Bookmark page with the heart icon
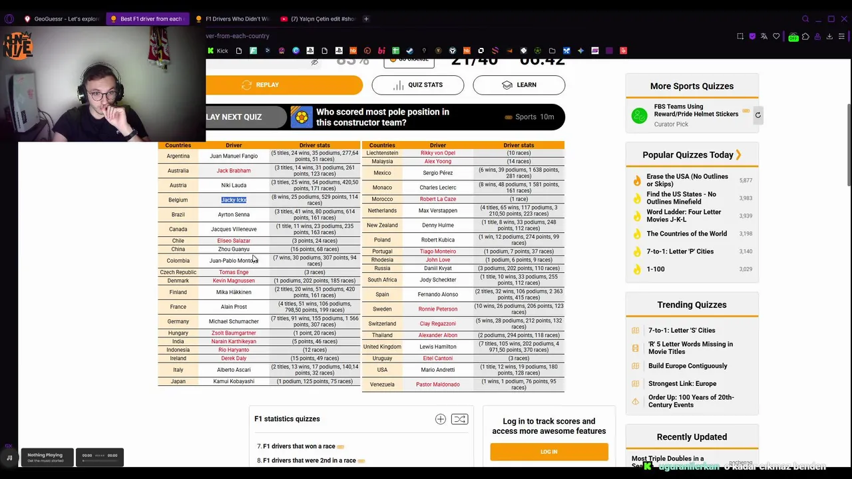The image size is (852, 479). pyautogui.click(x=776, y=37)
